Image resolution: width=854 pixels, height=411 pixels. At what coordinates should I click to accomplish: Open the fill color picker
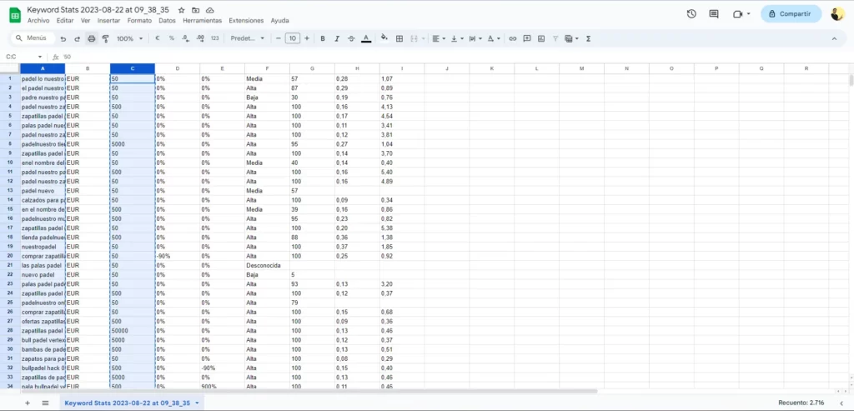(x=384, y=38)
